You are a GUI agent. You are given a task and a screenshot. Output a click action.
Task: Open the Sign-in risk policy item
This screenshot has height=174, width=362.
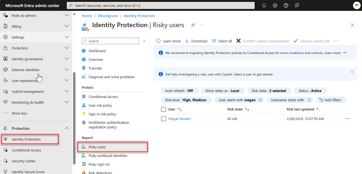(x=102, y=114)
